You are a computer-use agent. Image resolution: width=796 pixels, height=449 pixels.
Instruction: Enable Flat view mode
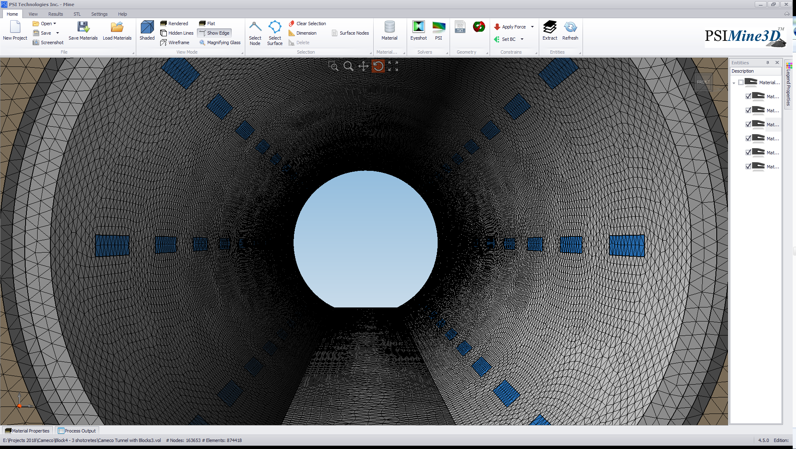pos(207,24)
